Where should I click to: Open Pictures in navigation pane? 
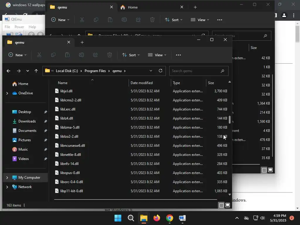[x=25, y=140]
